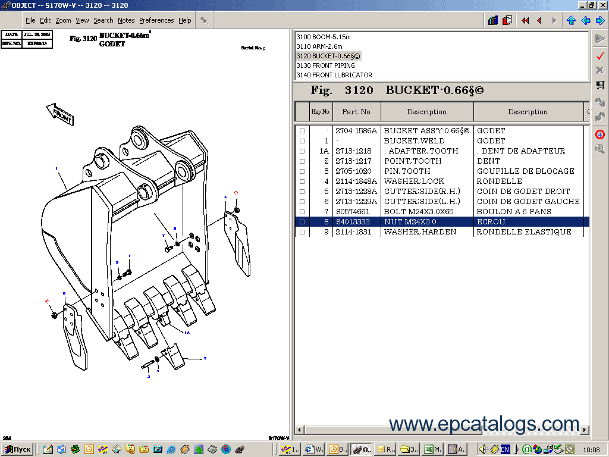The height and width of the screenshot is (457, 609).
Task: Open the Search menu
Action: tap(103, 20)
